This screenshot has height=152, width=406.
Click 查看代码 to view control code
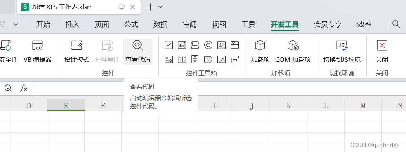tap(138, 52)
